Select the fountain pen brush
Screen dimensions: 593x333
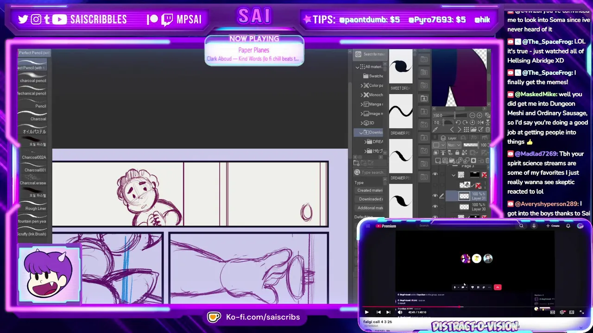[32, 218]
